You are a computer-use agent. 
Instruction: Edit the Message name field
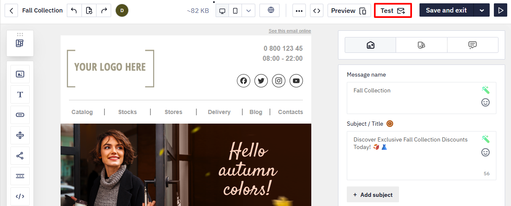(422, 98)
